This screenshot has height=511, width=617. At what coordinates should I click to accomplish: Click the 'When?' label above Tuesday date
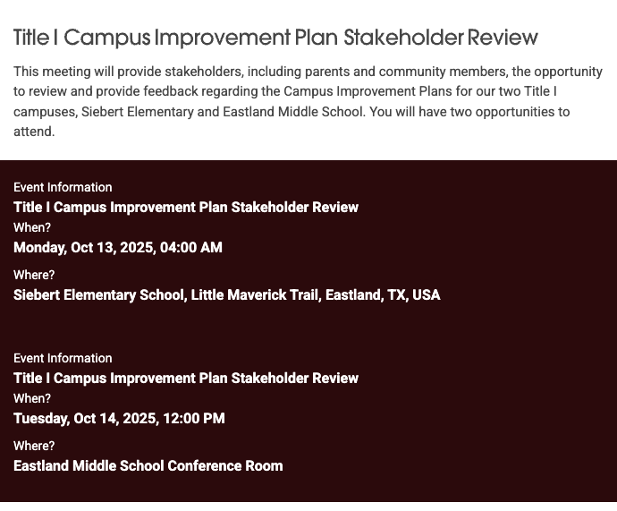tap(32, 398)
